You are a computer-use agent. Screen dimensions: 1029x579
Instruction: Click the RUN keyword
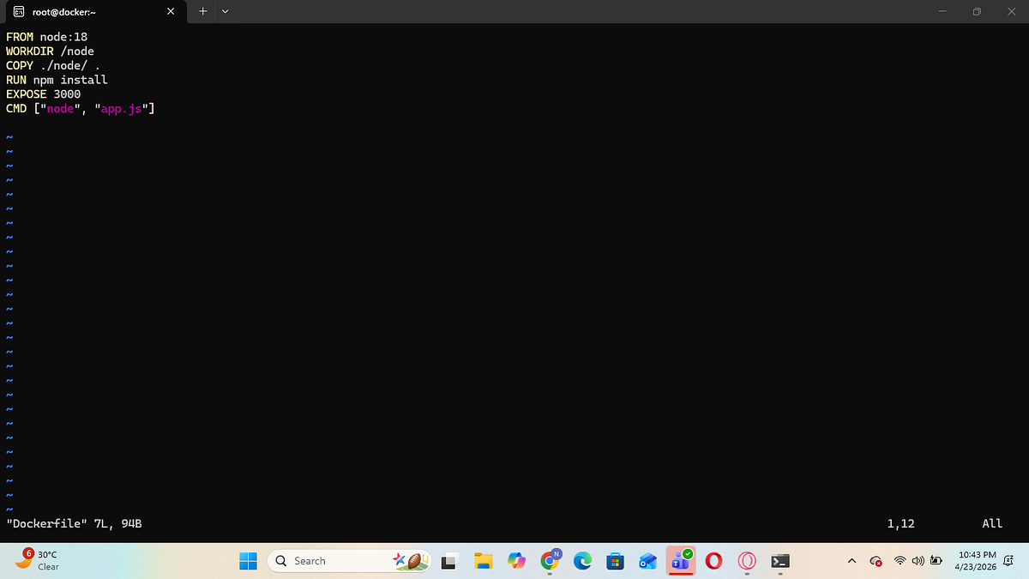(x=16, y=80)
